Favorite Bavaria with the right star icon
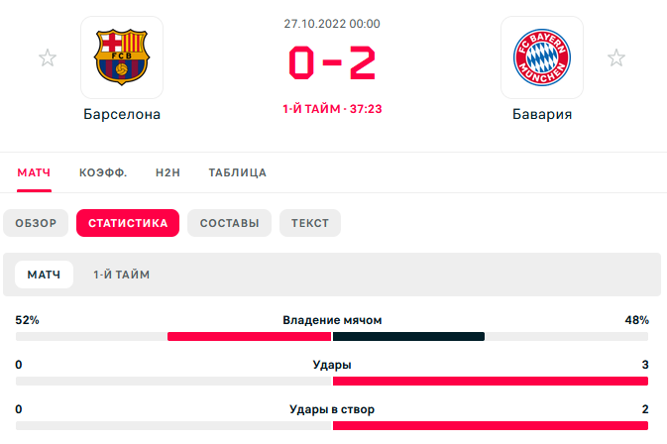Viewport: 667px width, 444px height. (x=616, y=58)
